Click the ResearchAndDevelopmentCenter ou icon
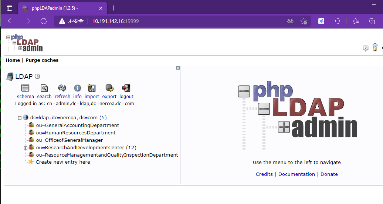This screenshot has height=204, width=383. click(31, 147)
